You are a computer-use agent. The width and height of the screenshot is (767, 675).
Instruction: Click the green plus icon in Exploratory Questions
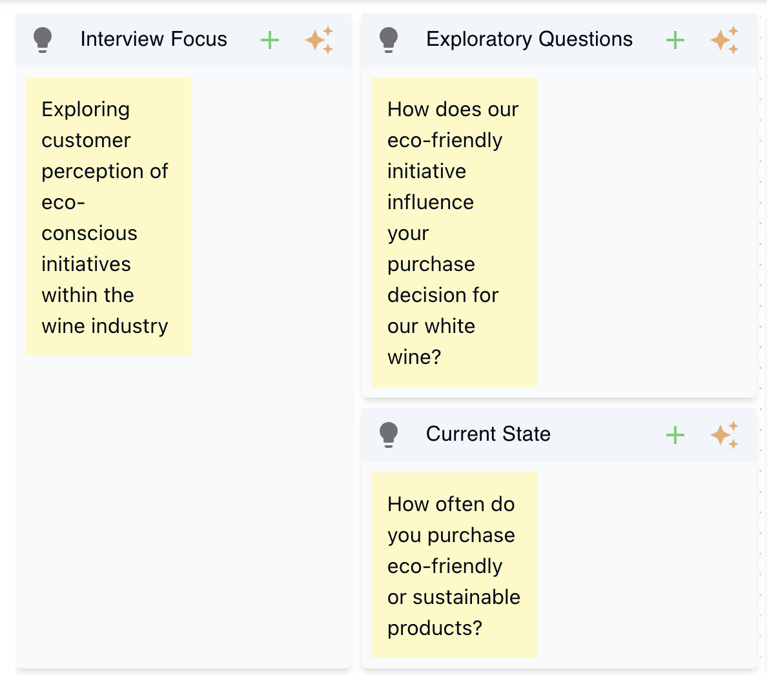(x=675, y=39)
